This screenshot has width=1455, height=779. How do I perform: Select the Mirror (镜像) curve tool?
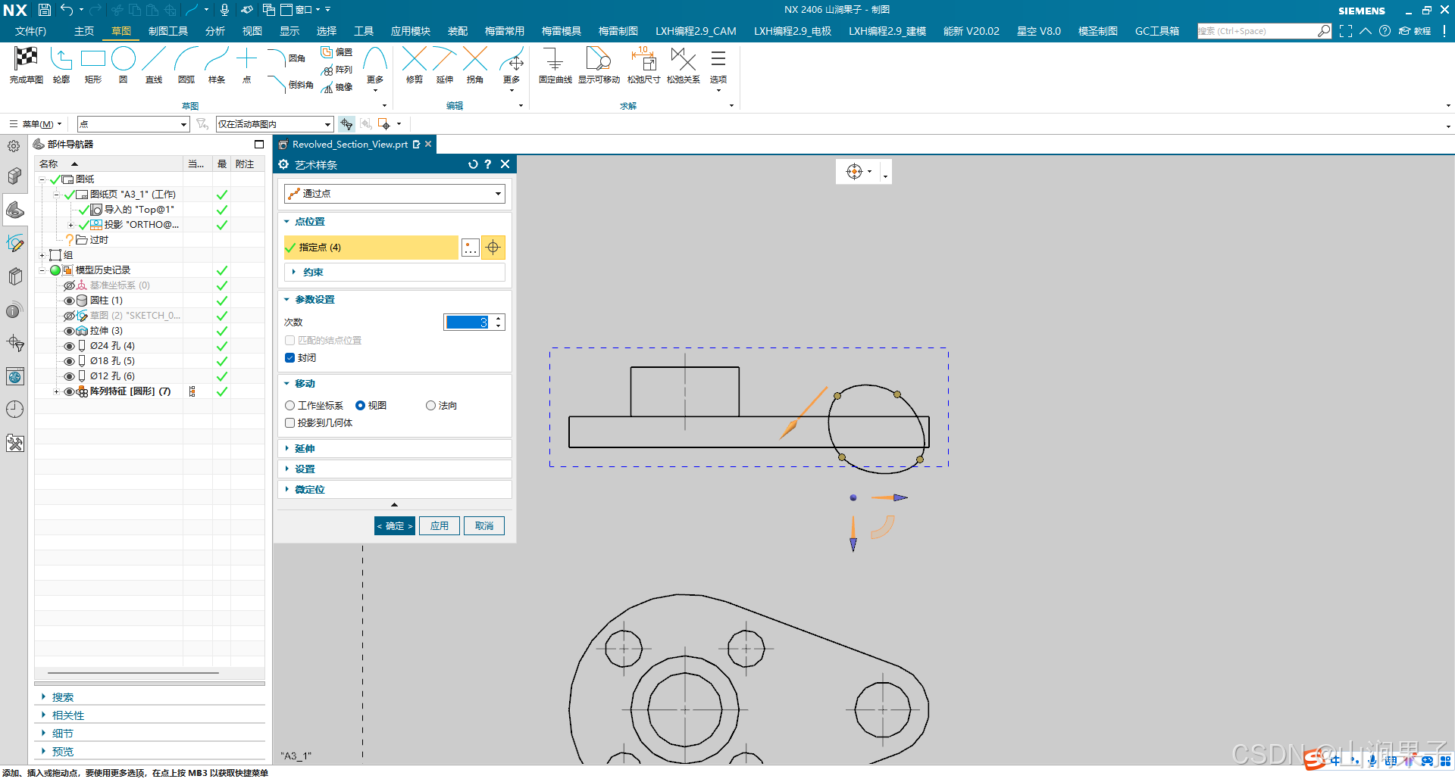tap(336, 87)
